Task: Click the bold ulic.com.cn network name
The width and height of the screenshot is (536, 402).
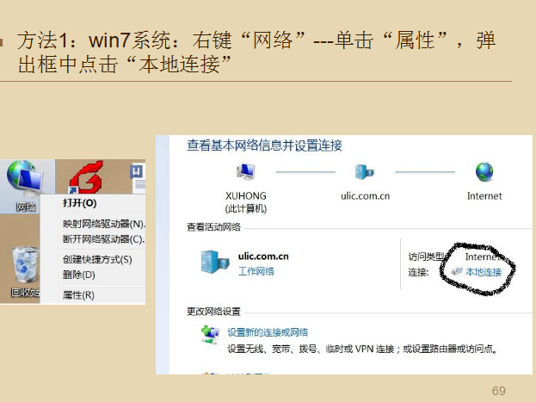Action: [263, 257]
